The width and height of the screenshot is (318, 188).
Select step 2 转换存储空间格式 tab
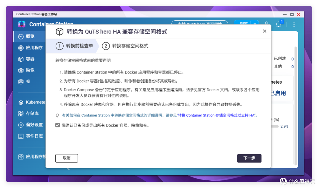(x=125, y=46)
